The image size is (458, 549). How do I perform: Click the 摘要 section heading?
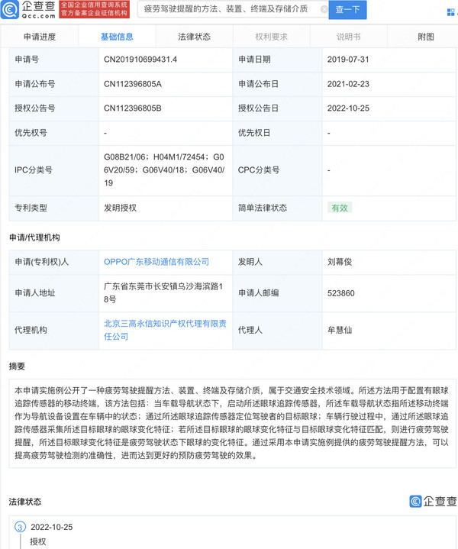tap(17, 367)
